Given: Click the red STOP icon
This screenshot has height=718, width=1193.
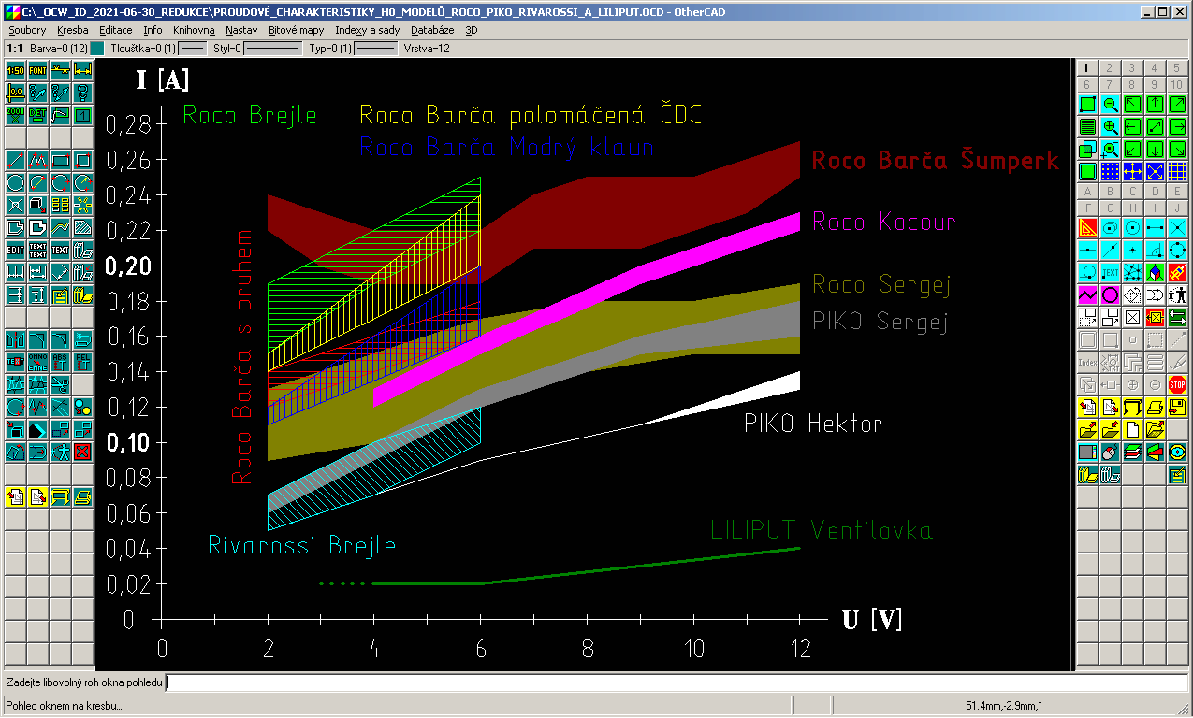Looking at the screenshot, I should (x=1177, y=383).
